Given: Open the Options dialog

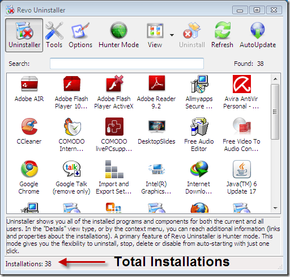Looking at the screenshot, I should pos(80,35).
